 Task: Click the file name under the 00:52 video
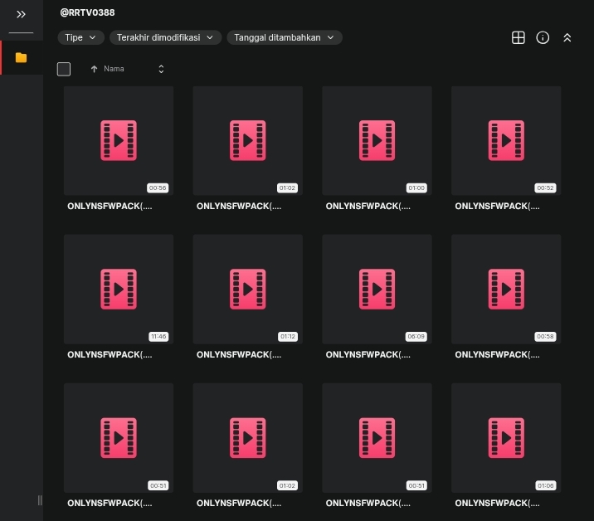coord(498,206)
